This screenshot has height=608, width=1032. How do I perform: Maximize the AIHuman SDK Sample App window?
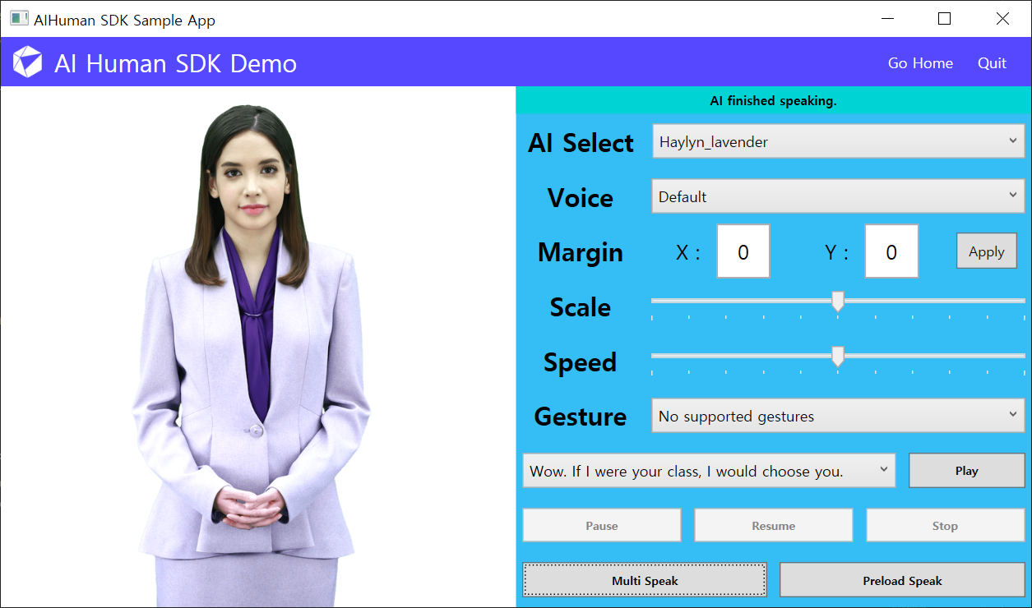click(x=944, y=18)
